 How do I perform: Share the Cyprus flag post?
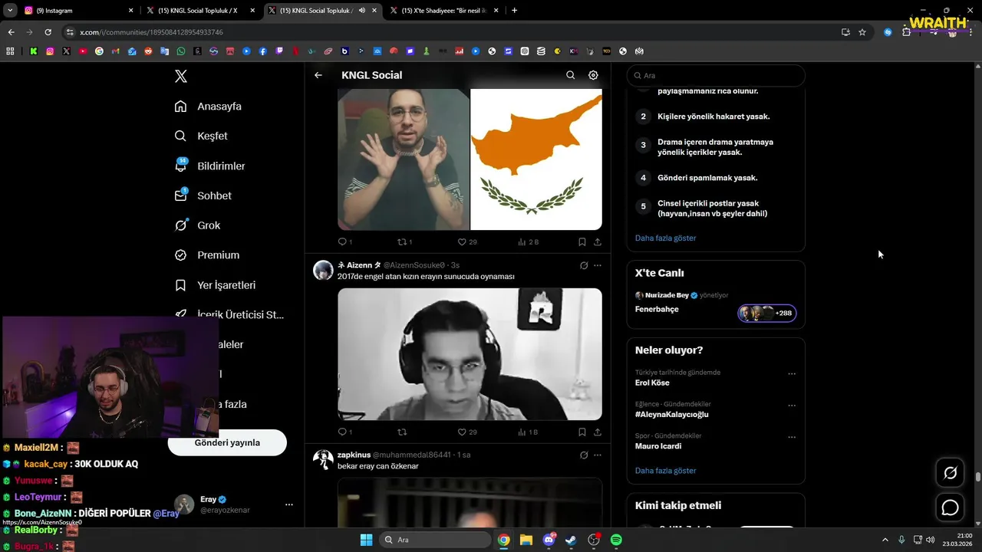pos(598,242)
